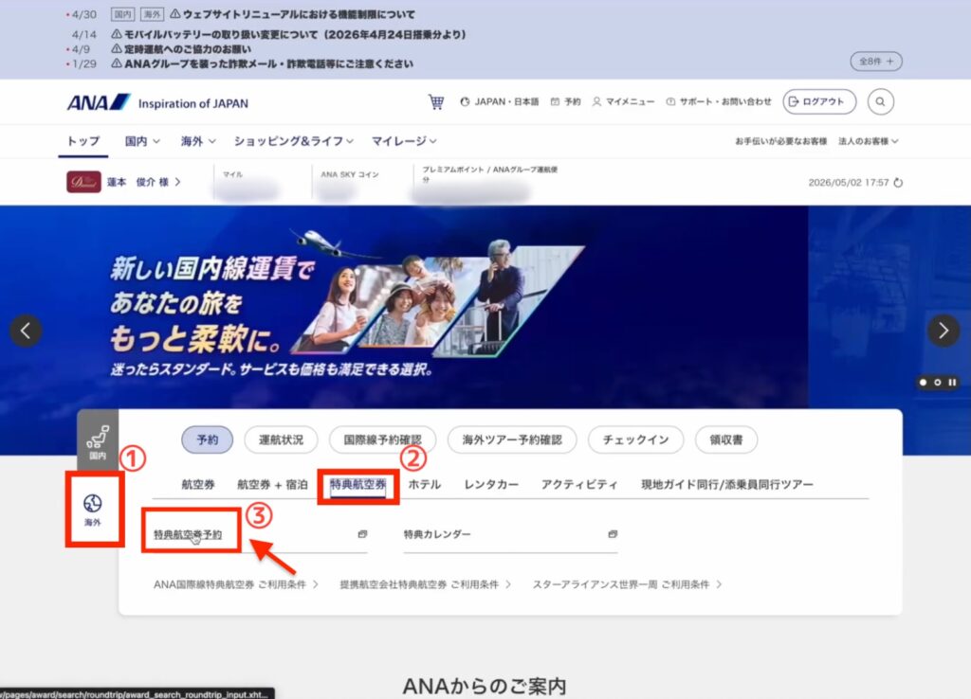Image resolution: width=971 pixels, height=699 pixels.
Task: Click the member status card icon
Action: [x=83, y=182]
